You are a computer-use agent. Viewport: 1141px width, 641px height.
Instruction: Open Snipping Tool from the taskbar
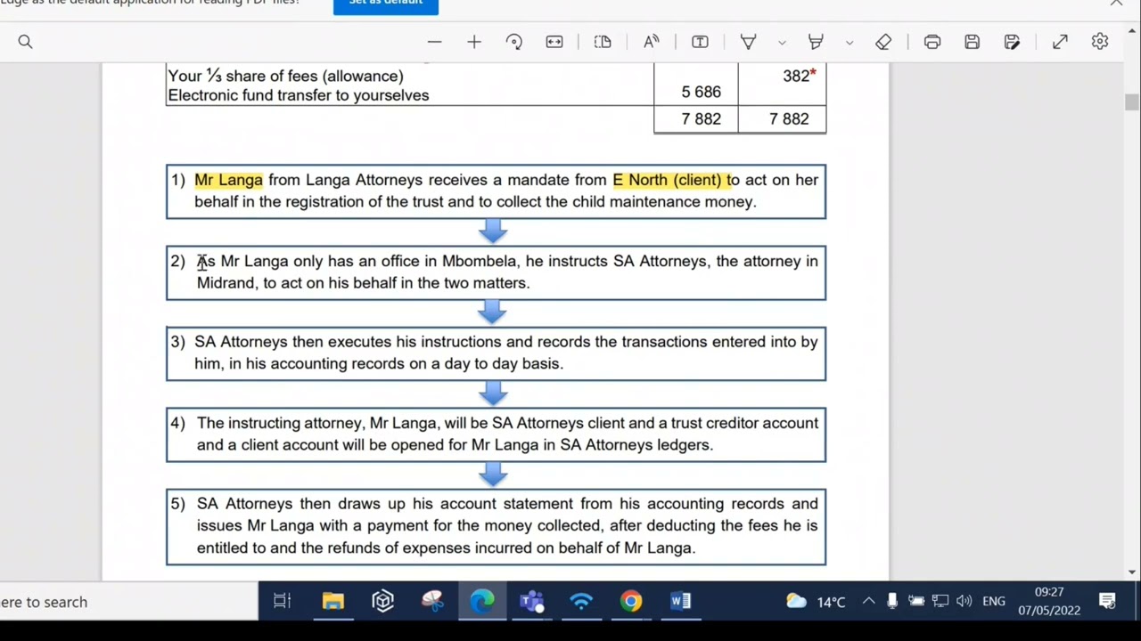[432, 602]
